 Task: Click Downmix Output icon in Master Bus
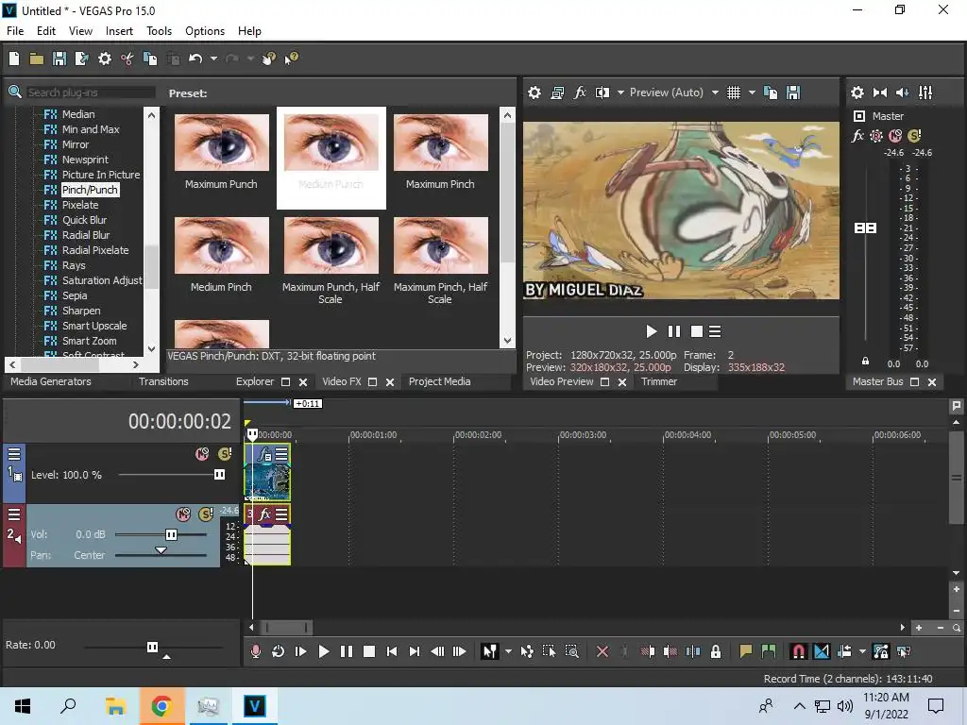[x=880, y=93]
